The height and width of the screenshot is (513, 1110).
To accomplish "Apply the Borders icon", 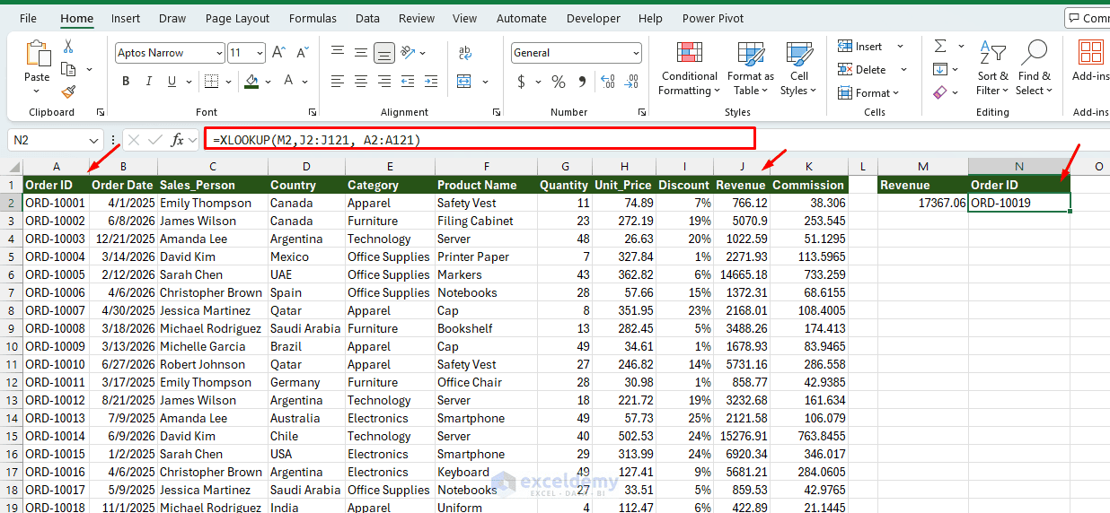I will coord(210,82).
